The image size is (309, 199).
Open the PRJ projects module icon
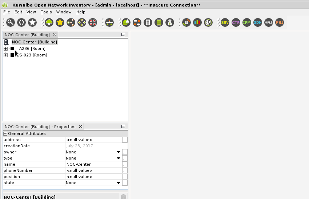tap(280, 22)
